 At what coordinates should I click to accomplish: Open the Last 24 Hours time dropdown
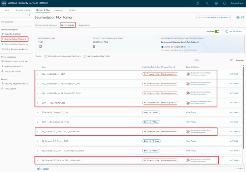tap(234, 31)
